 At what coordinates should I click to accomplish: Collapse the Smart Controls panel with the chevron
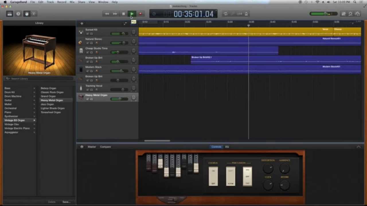click(359, 147)
